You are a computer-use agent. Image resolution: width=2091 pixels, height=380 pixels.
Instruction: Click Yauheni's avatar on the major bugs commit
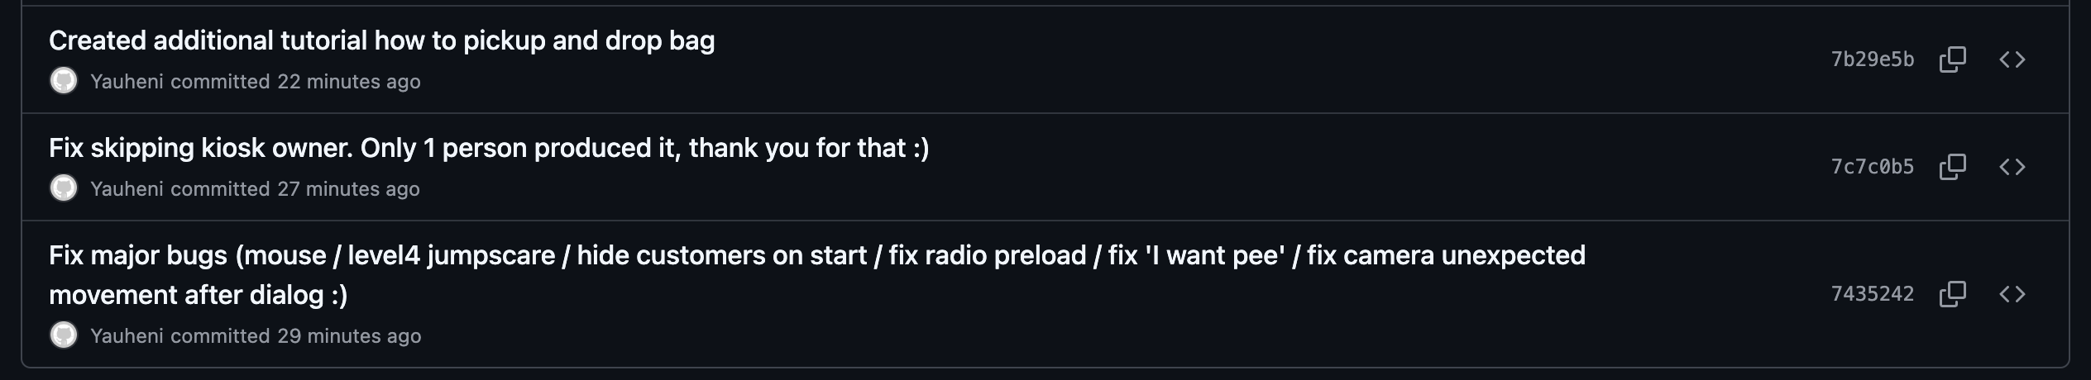(64, 335)
